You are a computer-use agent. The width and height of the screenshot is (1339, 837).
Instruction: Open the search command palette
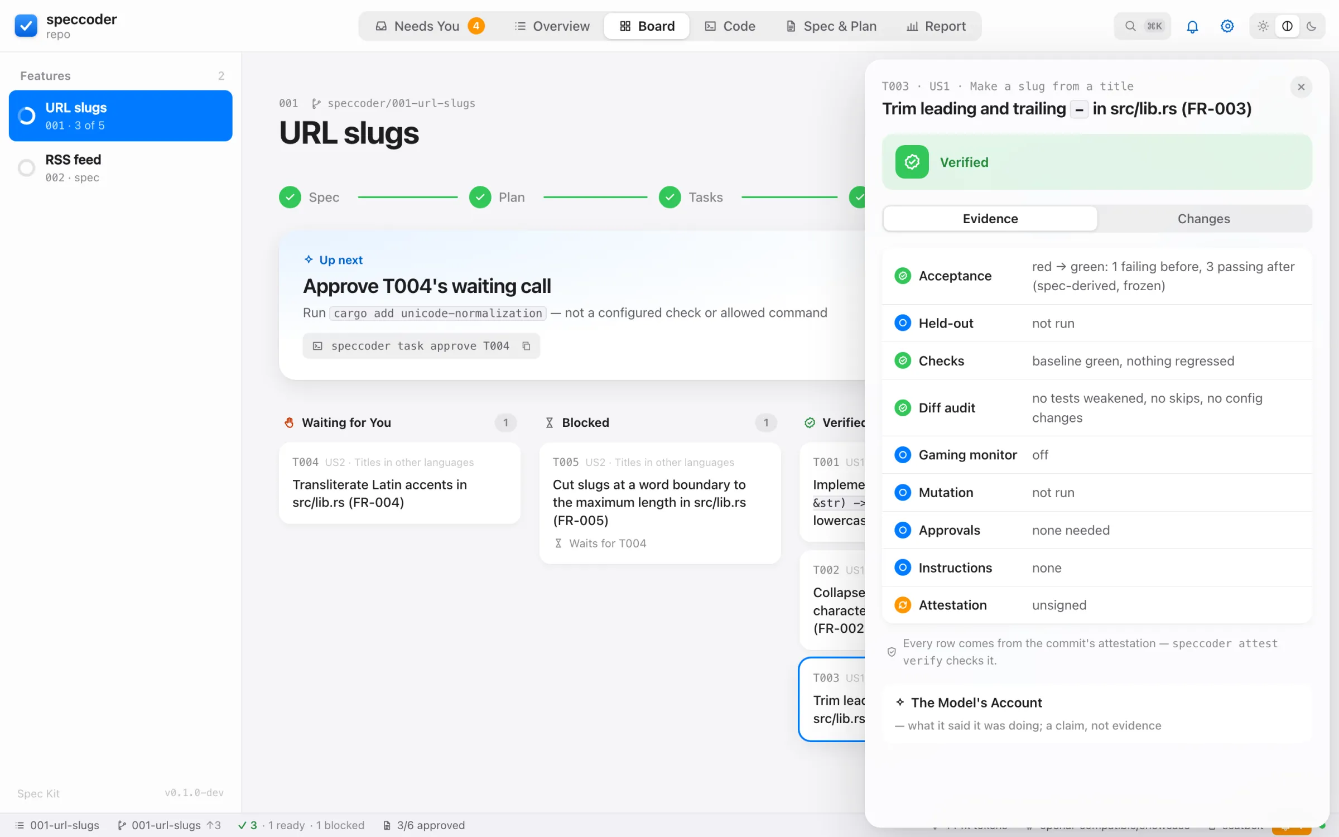click(x=1143, y=26)
